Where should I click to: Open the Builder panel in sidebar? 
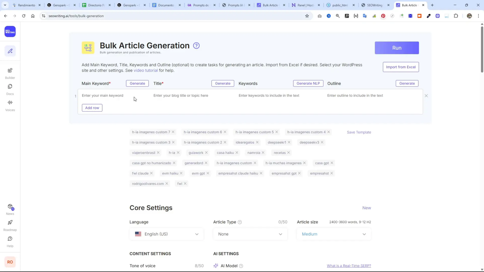tap(10, 73)
